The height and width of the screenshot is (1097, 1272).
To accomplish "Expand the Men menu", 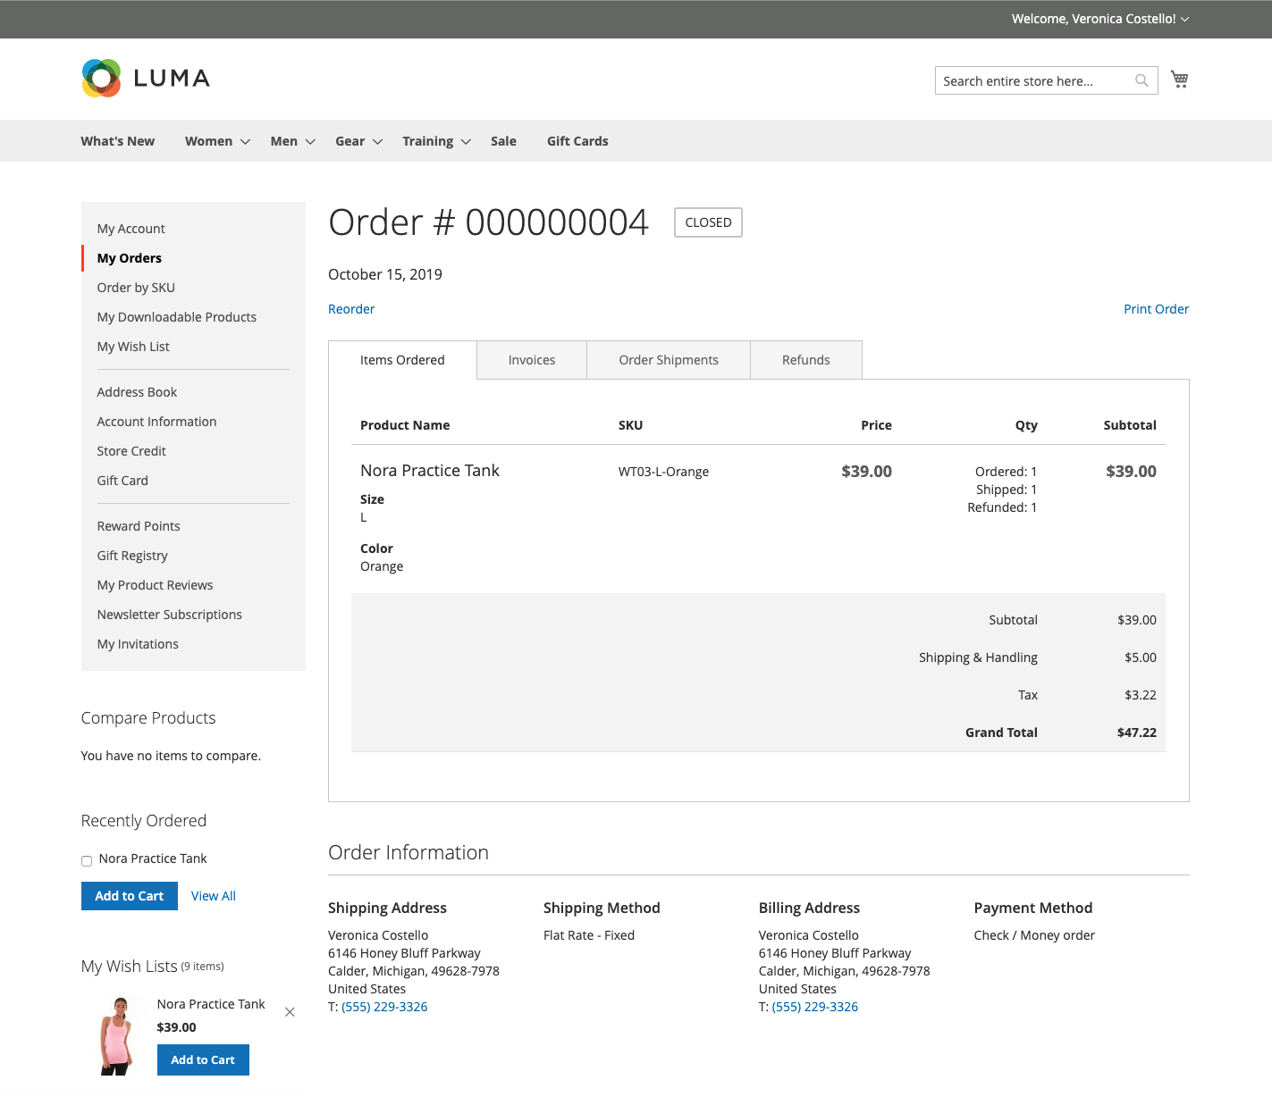I will [x=293, y=141].
